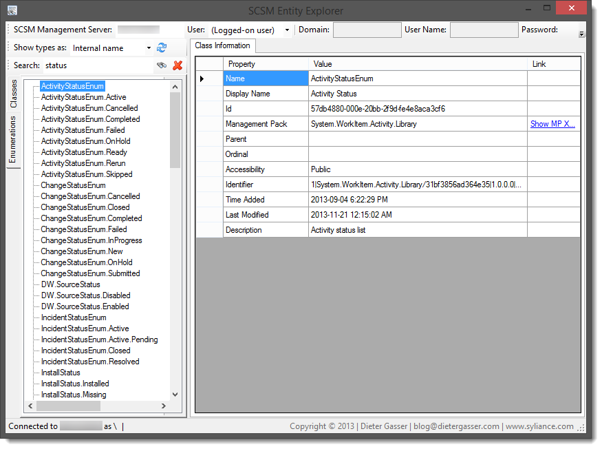Click the tree scroll down arrow
The height and width of the screenshot is (449, 602).
(x=175, y=395)
